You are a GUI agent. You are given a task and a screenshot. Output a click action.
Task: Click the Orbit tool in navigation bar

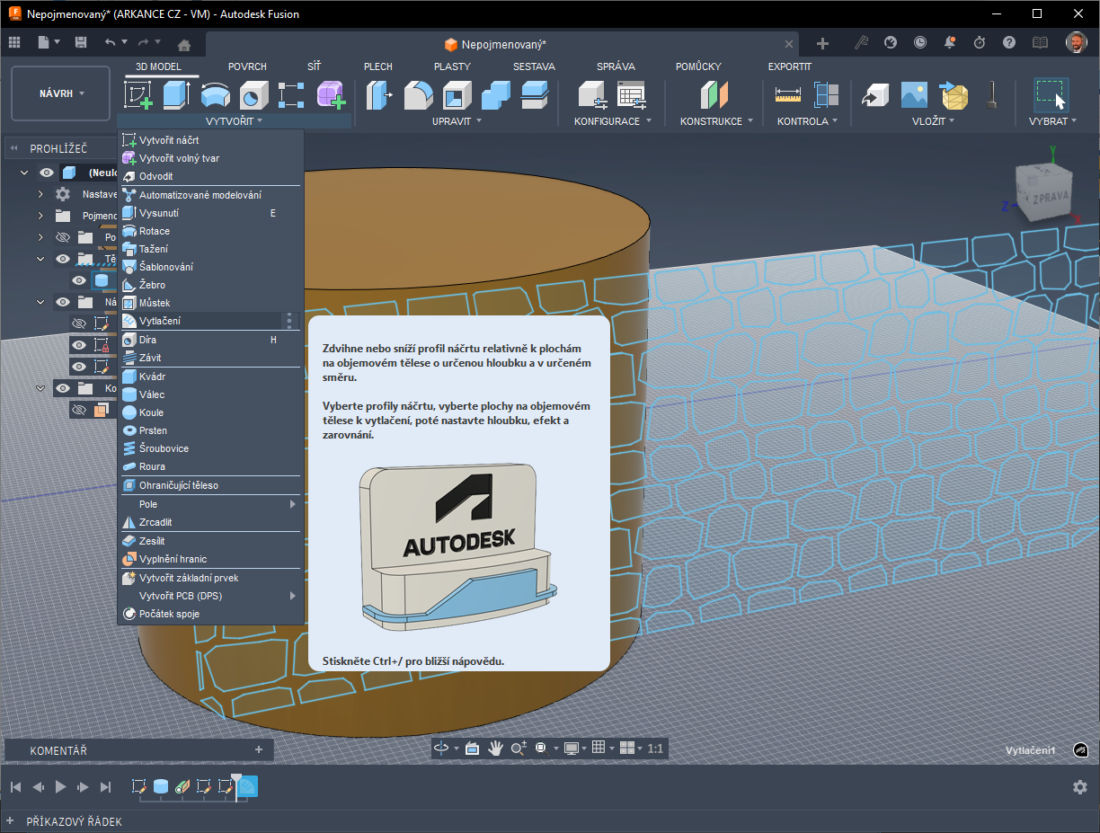tap(441, 748)
